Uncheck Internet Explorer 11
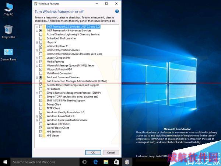The height and width of the screenshot is (166, 221). [x=41, y=46]
